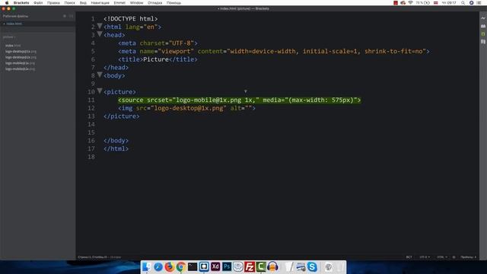The height and width of the screenshot is (274, 487).
Task: Open the headphones app in dock
Action: (272, 267)
